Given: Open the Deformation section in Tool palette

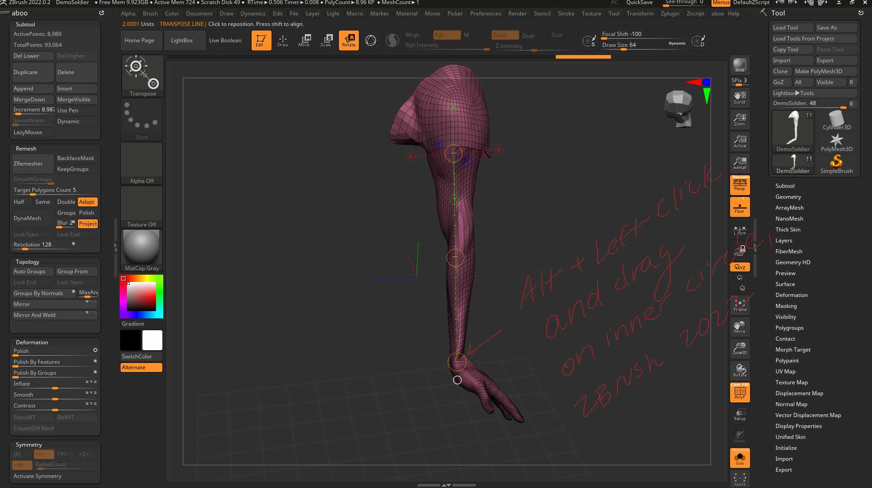Looking at the screenshot, I should [x=791, y=295].
